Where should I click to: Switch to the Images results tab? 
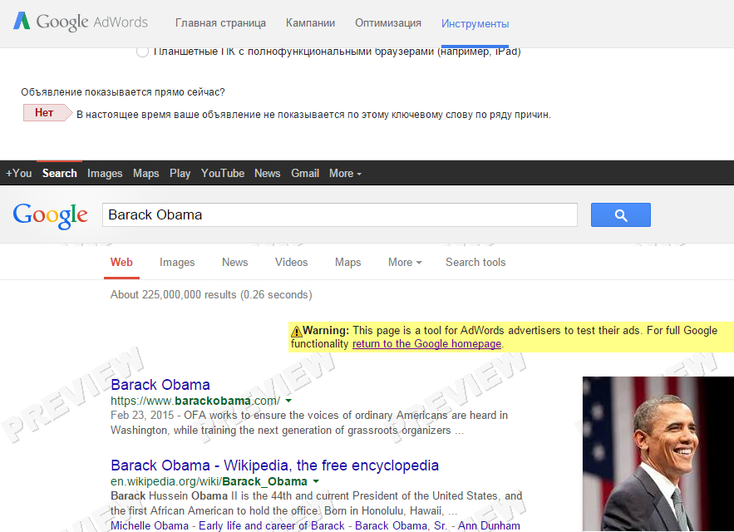click(177, 262)
